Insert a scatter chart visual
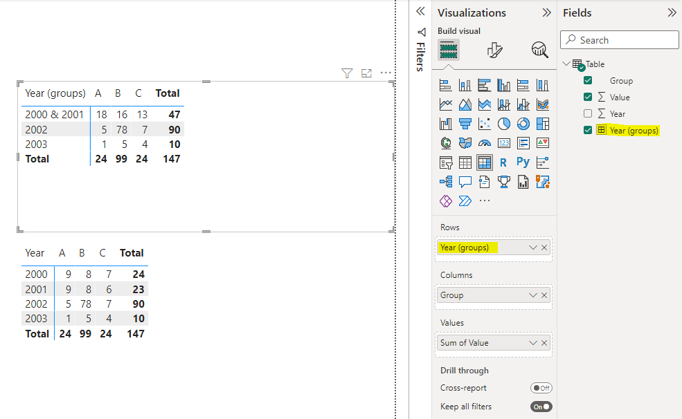 click(x=484, y=124)
